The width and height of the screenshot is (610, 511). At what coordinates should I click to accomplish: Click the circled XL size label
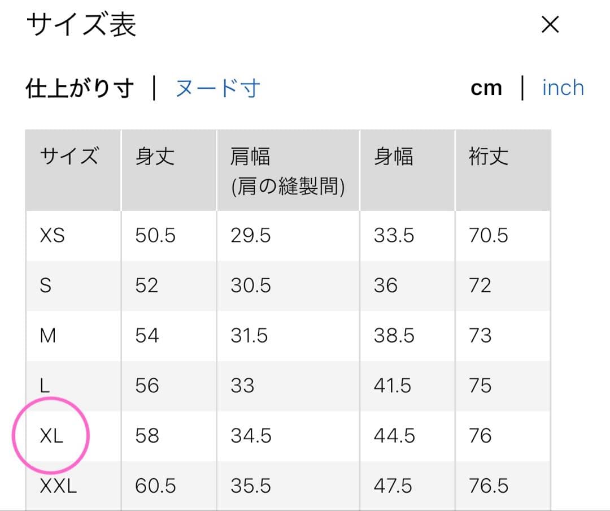(51, 436)
